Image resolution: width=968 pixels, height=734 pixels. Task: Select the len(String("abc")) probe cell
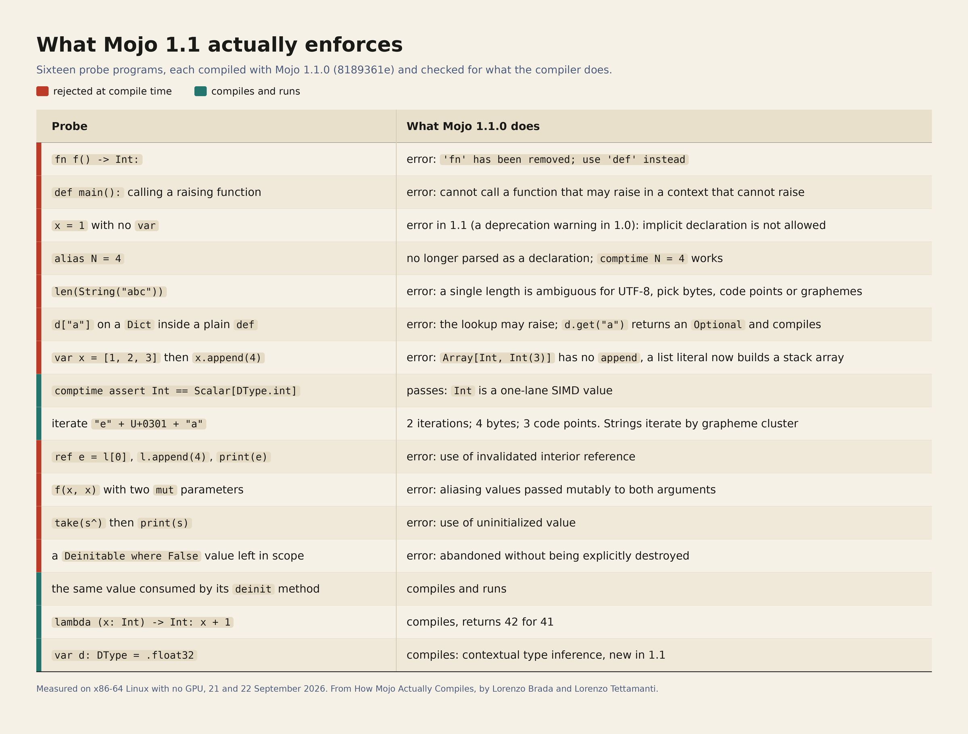[x=109, y=292]
